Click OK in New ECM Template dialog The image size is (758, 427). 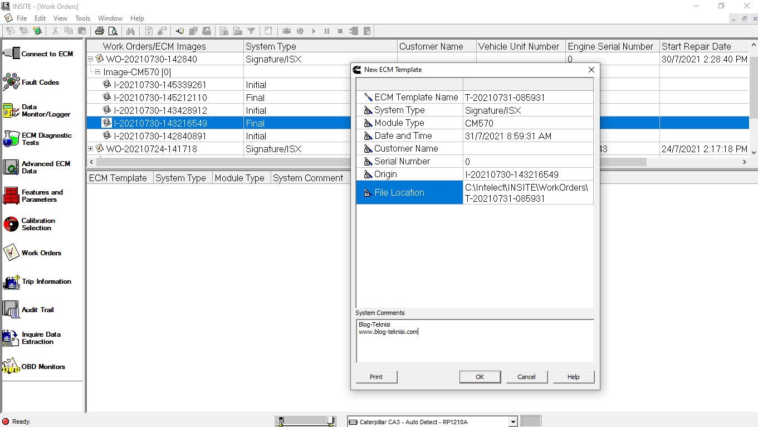click(x=480, y=377)
